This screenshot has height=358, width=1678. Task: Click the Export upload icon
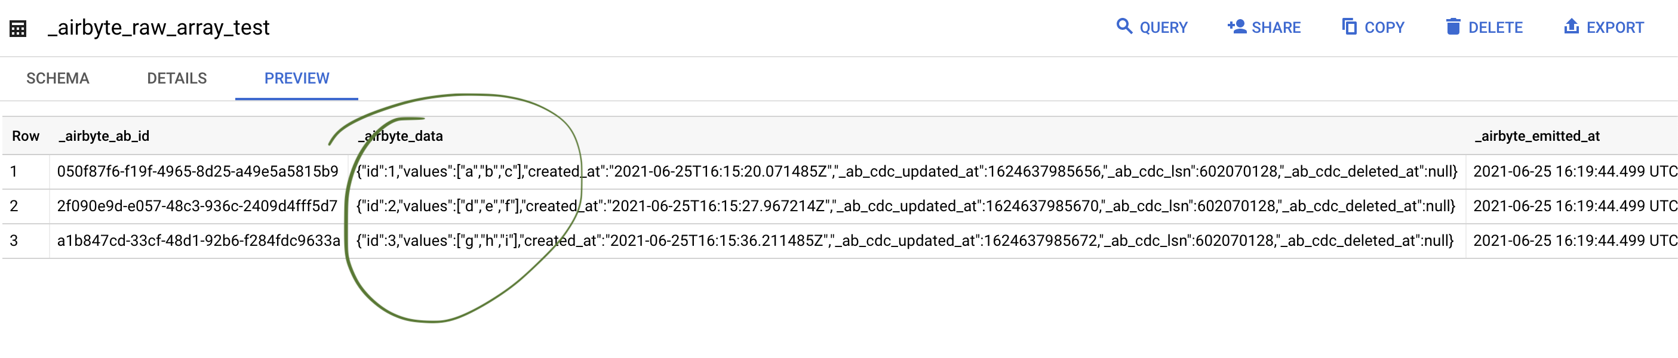(x=1573, y=27)
